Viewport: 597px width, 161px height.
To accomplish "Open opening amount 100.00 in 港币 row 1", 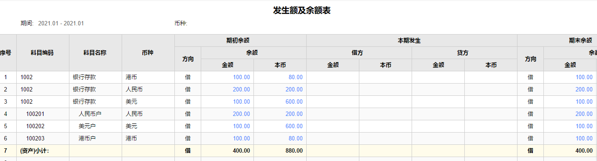I will click(241, 77).
